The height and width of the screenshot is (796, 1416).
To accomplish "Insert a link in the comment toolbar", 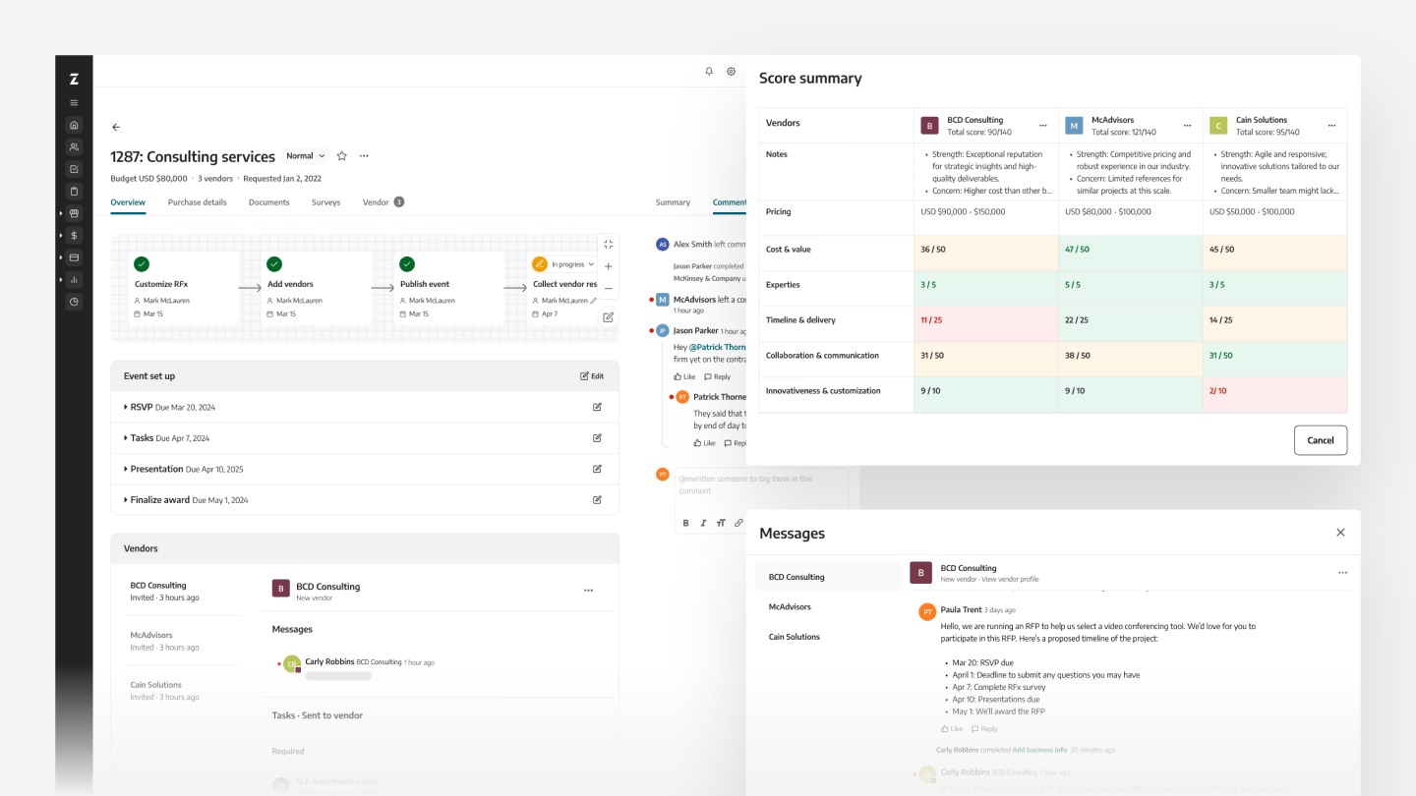I will [x=738, y=522].
